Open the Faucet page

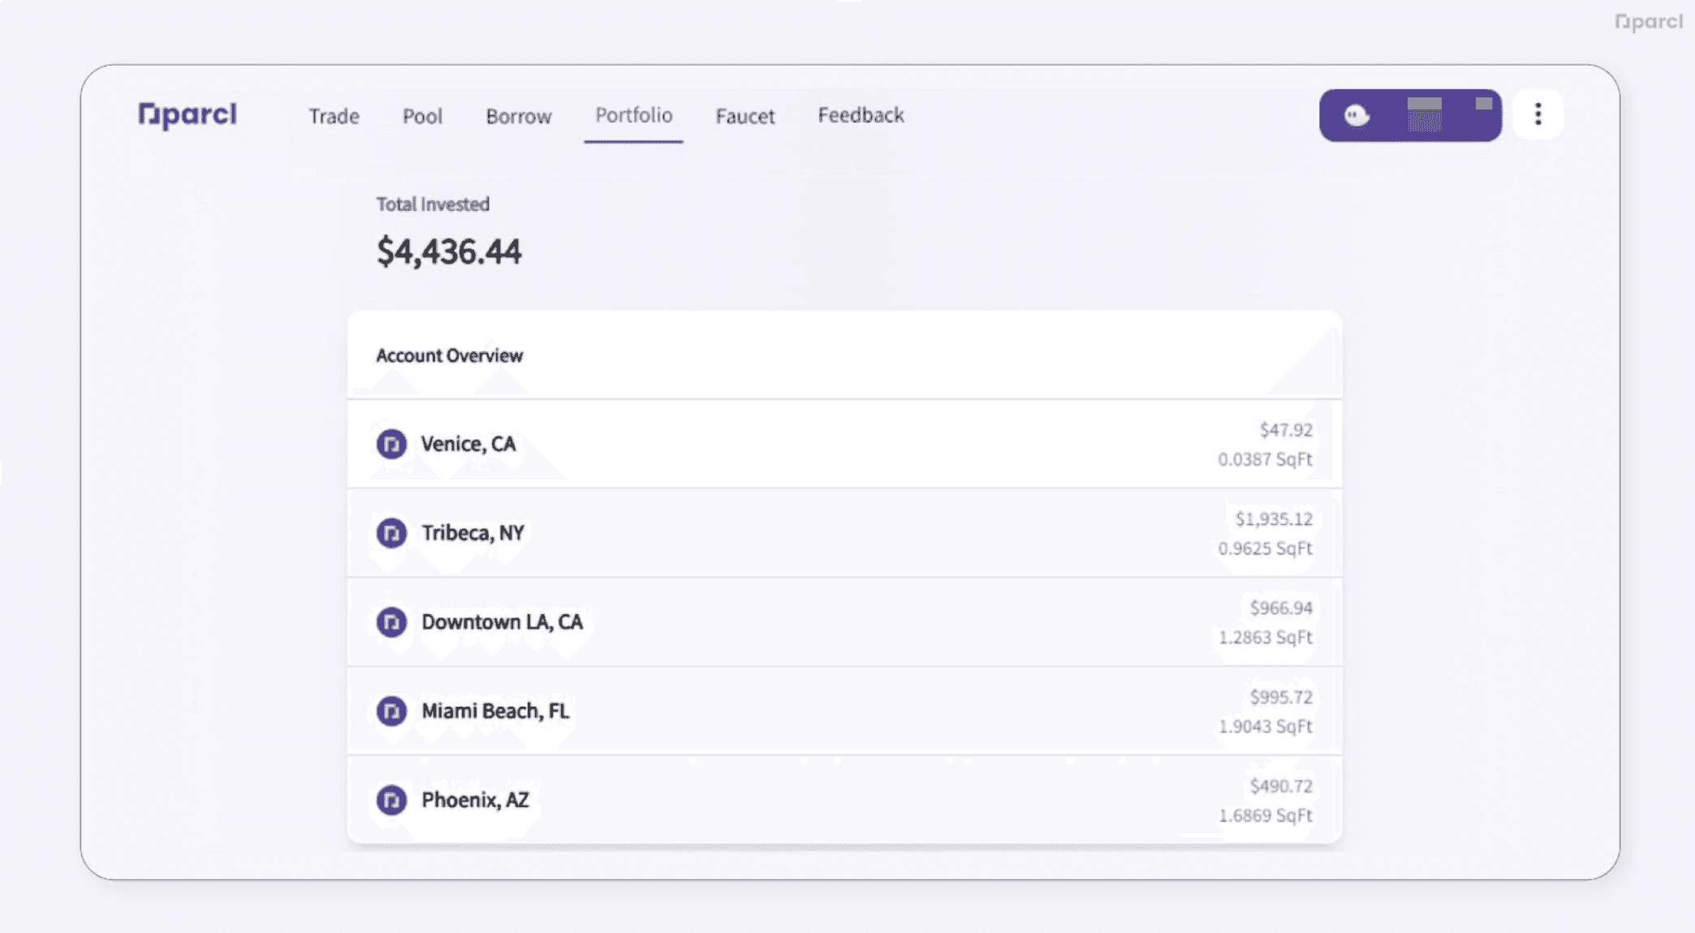pos(744,116)
